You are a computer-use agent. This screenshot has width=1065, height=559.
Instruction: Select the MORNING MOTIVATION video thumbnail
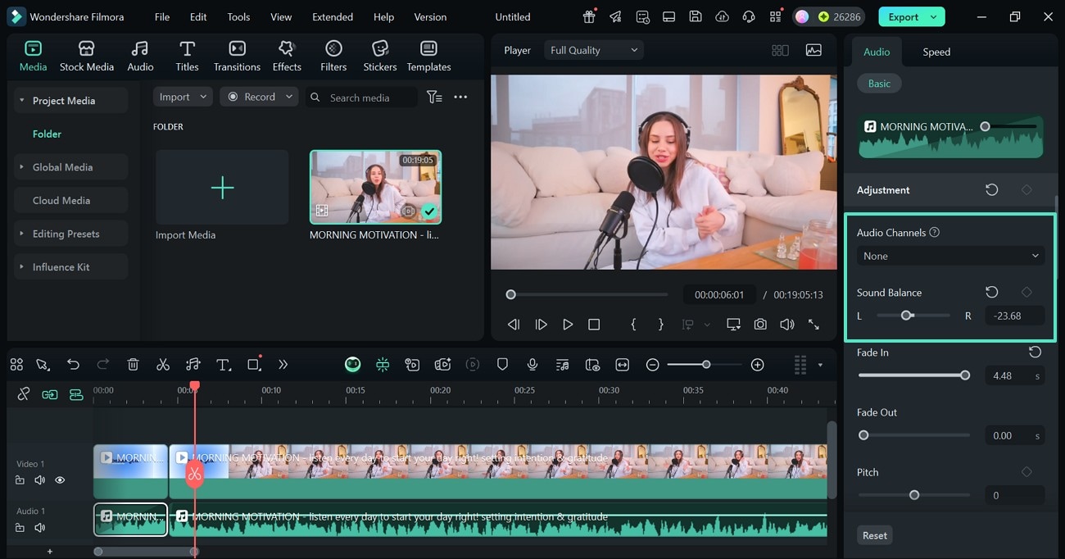[x=375, y=187]
